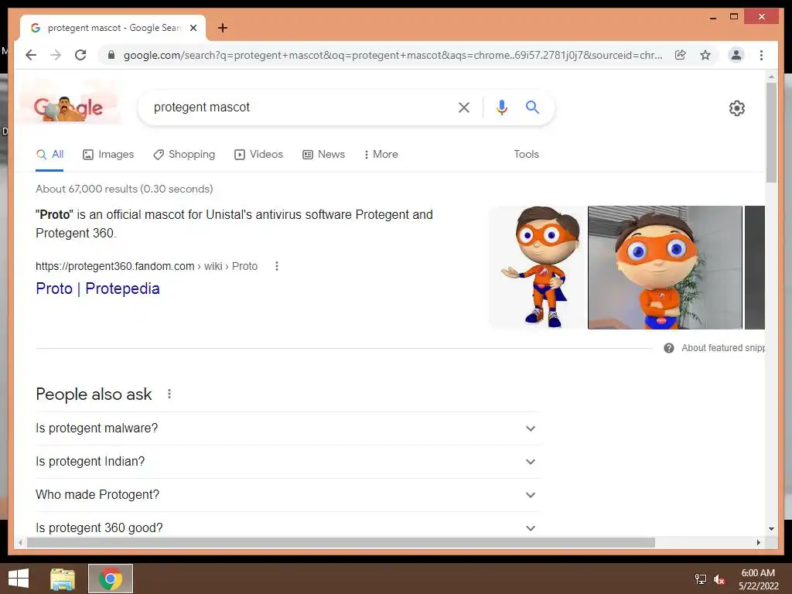Switch to the Videos tab

pos(258,154)
